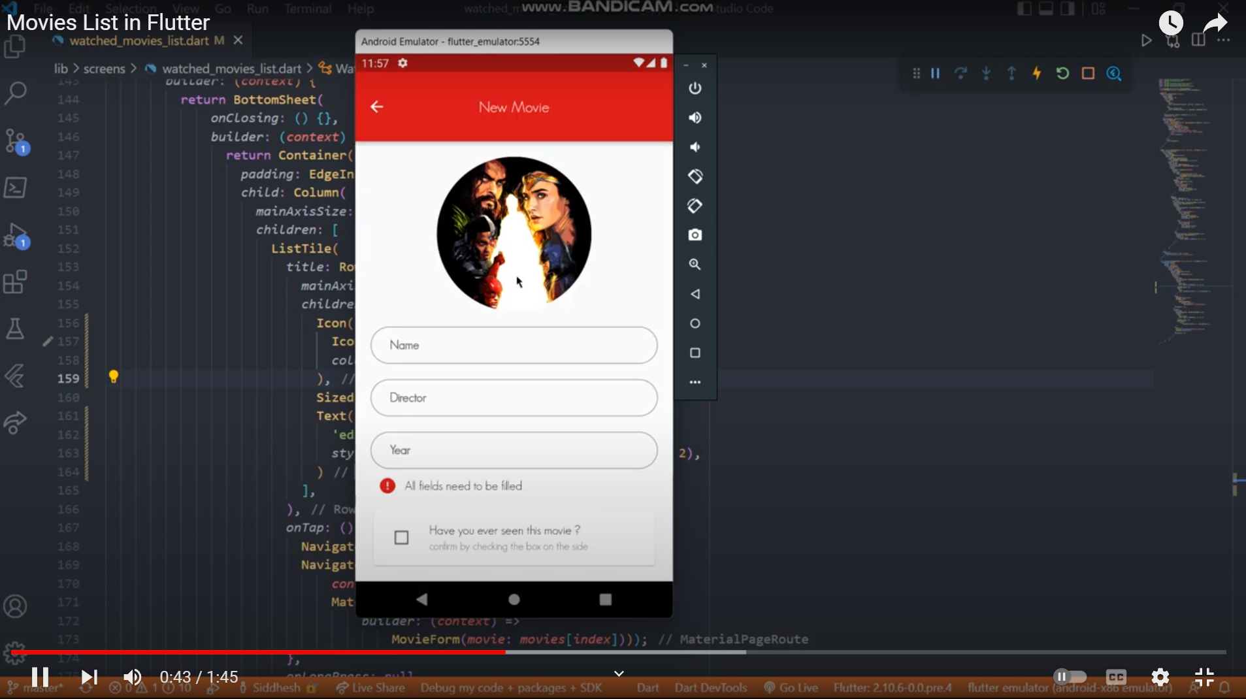
Task: Click Watch Later clock icon
Action: 1171,24
